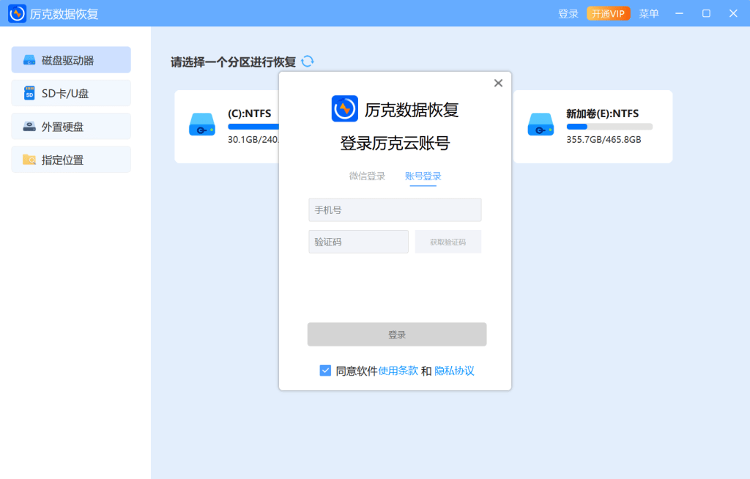The image size is (750, 479).
Task: Click the (C:) drive usage bar
Action: coord(253,127)
